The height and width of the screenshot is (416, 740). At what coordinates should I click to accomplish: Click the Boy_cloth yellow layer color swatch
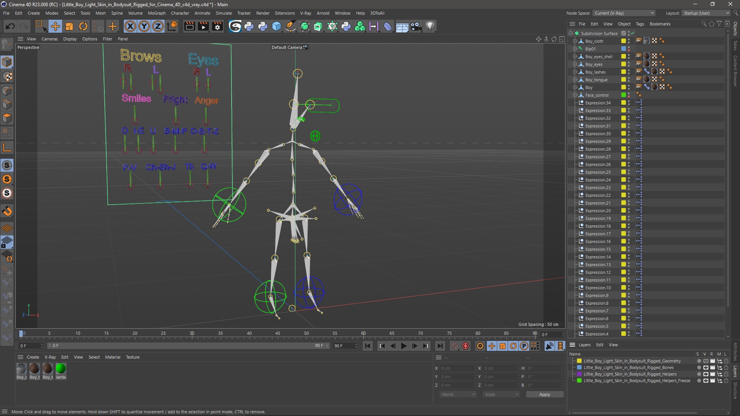(x=623, y=41)
